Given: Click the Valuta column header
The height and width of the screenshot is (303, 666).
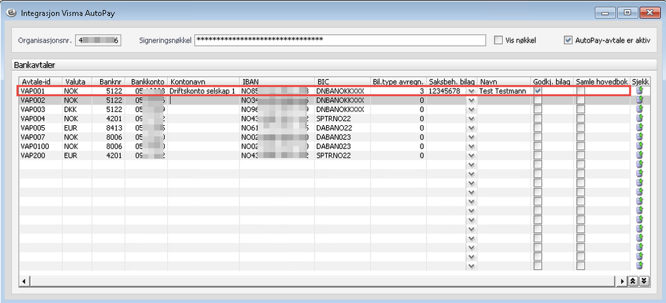Looking at the screenshot, I should coord(77,81).
